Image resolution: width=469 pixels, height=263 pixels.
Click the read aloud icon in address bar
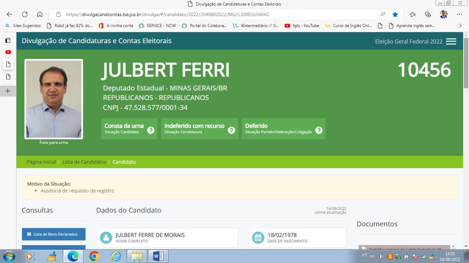pyautogui.click(x=383, y=15)
